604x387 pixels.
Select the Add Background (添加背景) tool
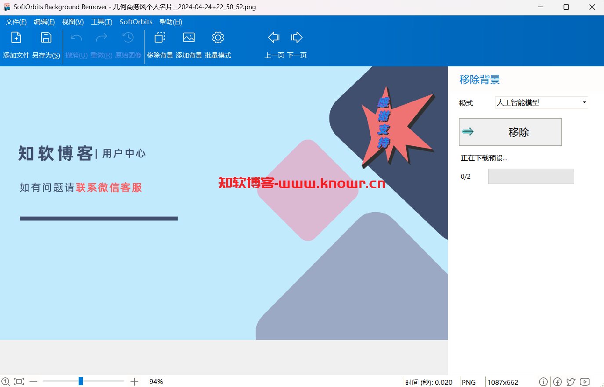[189, 38]
